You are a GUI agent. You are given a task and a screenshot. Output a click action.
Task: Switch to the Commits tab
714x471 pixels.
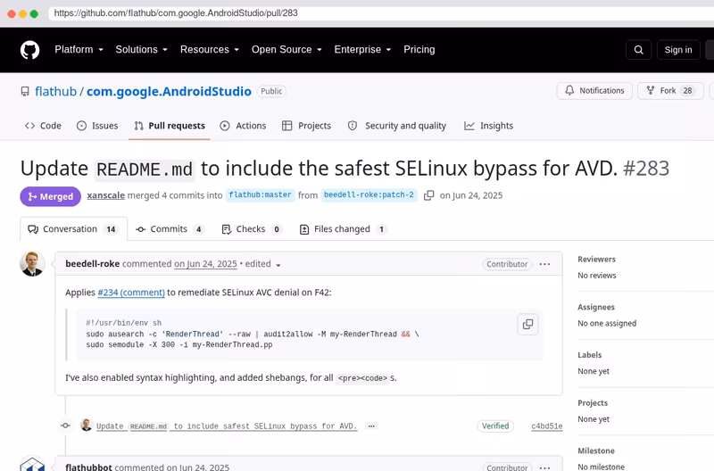pyautogui.click(x=170, y=229)
